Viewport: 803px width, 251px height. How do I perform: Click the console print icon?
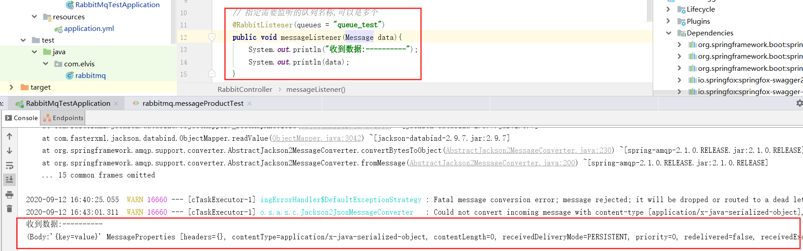click(9, 195)
